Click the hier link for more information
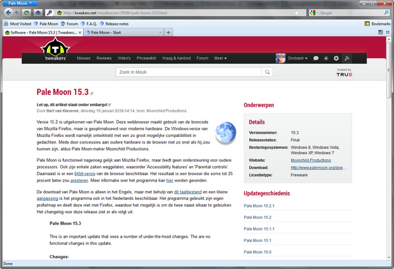The height and width of the screenshot is (269, 394). click(170, 180)
